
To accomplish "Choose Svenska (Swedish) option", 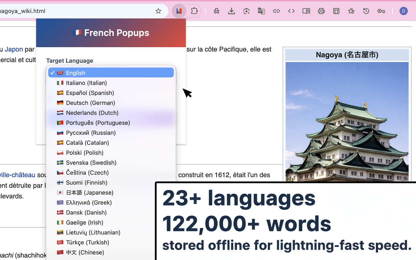I will pos(111,162).
